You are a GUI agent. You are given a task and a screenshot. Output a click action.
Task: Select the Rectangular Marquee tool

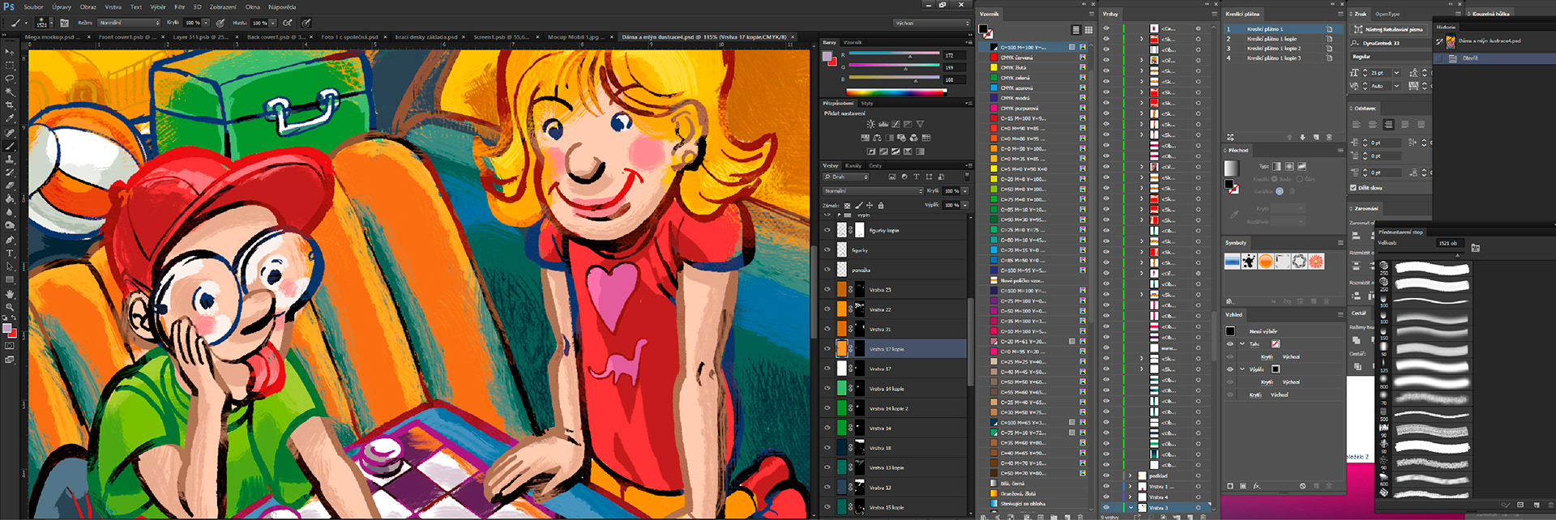tap(10, 65)
